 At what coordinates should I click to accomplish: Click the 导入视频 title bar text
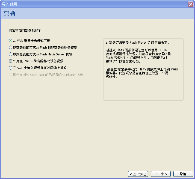(x=10, y=4)
